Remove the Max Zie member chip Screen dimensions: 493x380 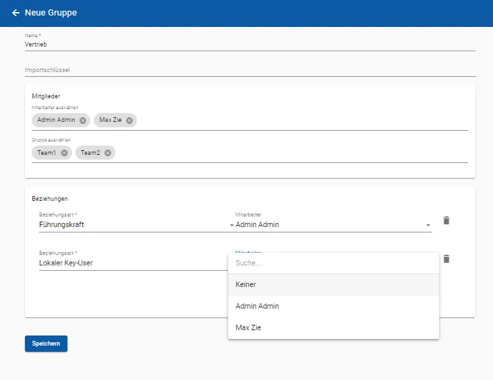click(129, 121)
